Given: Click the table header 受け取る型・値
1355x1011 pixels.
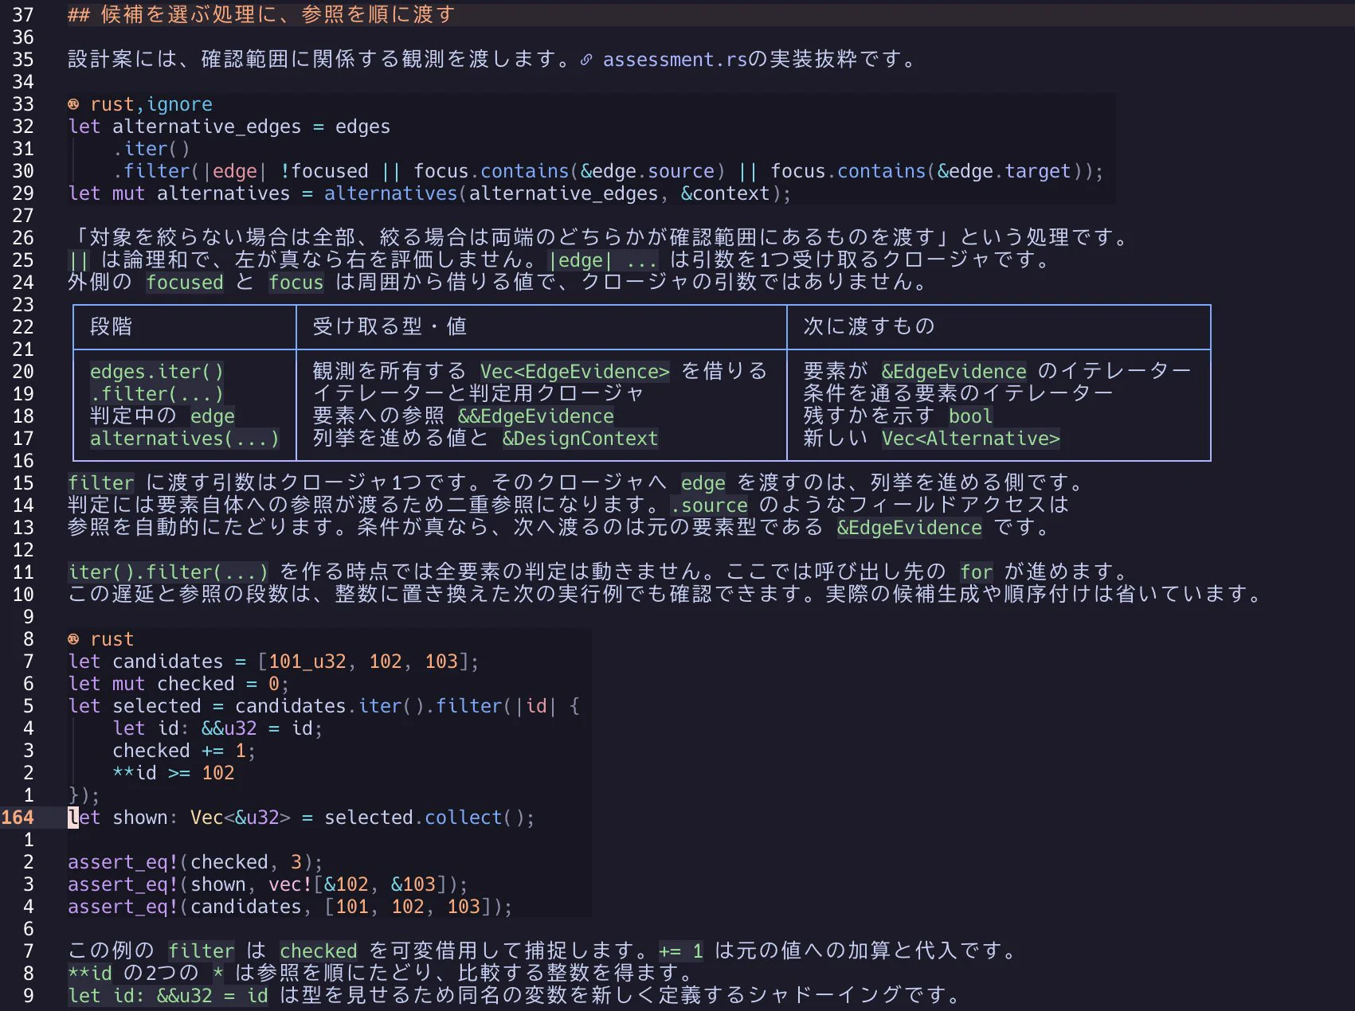Looking at the screenshot, I should coord(390,326).
